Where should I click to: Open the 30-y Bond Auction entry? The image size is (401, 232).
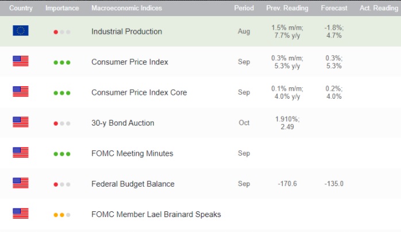122,123
